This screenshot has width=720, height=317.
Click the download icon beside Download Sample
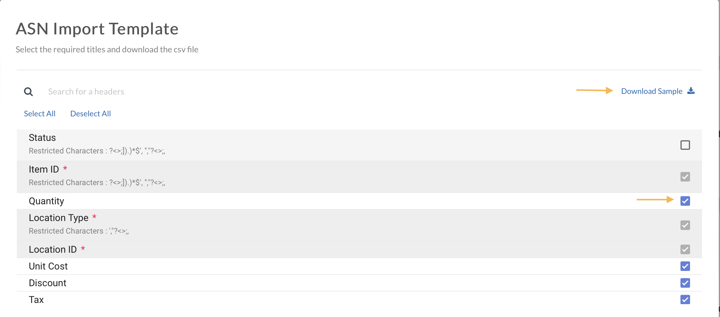tap(691, 91)
